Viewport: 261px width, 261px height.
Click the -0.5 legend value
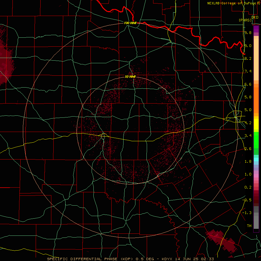(247, 200)
